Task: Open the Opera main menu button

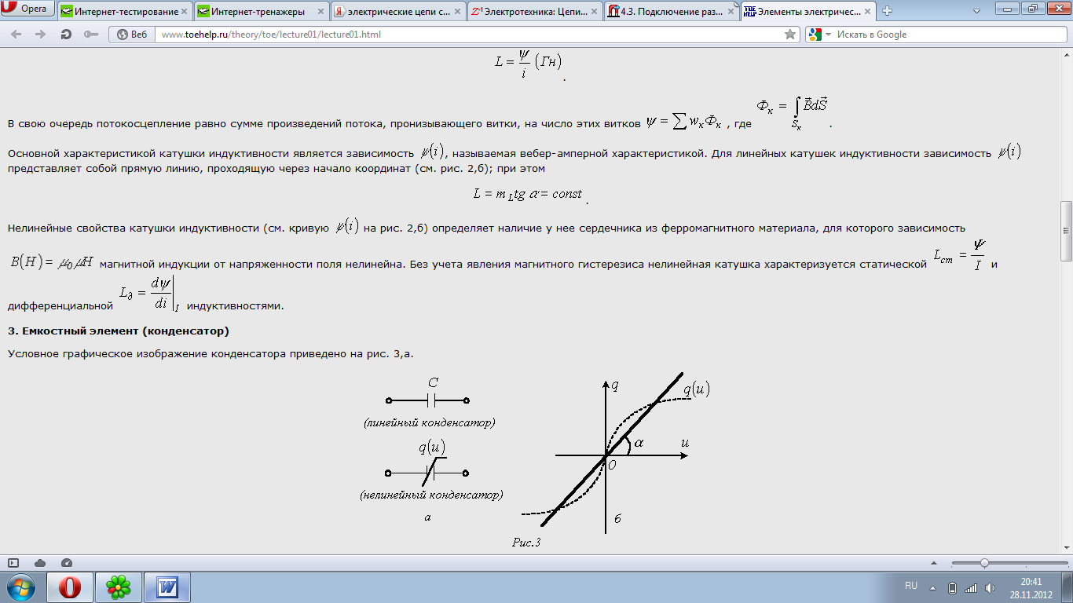Action: pos(28,9)
